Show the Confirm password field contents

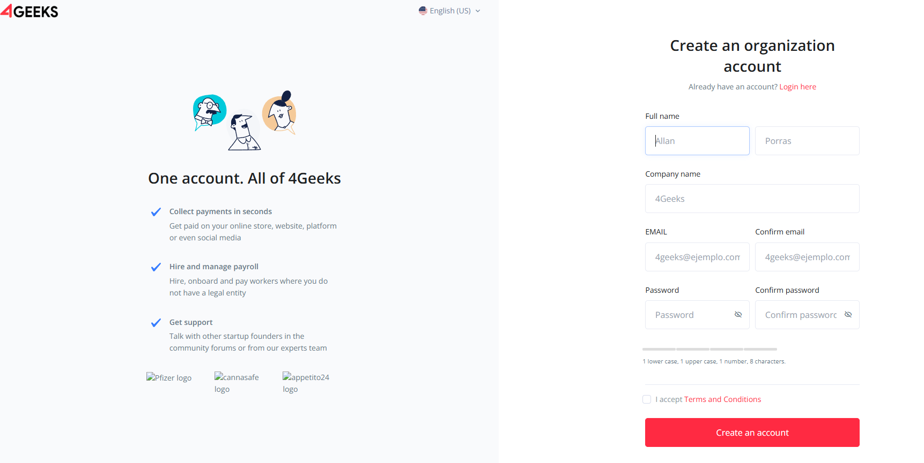[x=848, y=315]
